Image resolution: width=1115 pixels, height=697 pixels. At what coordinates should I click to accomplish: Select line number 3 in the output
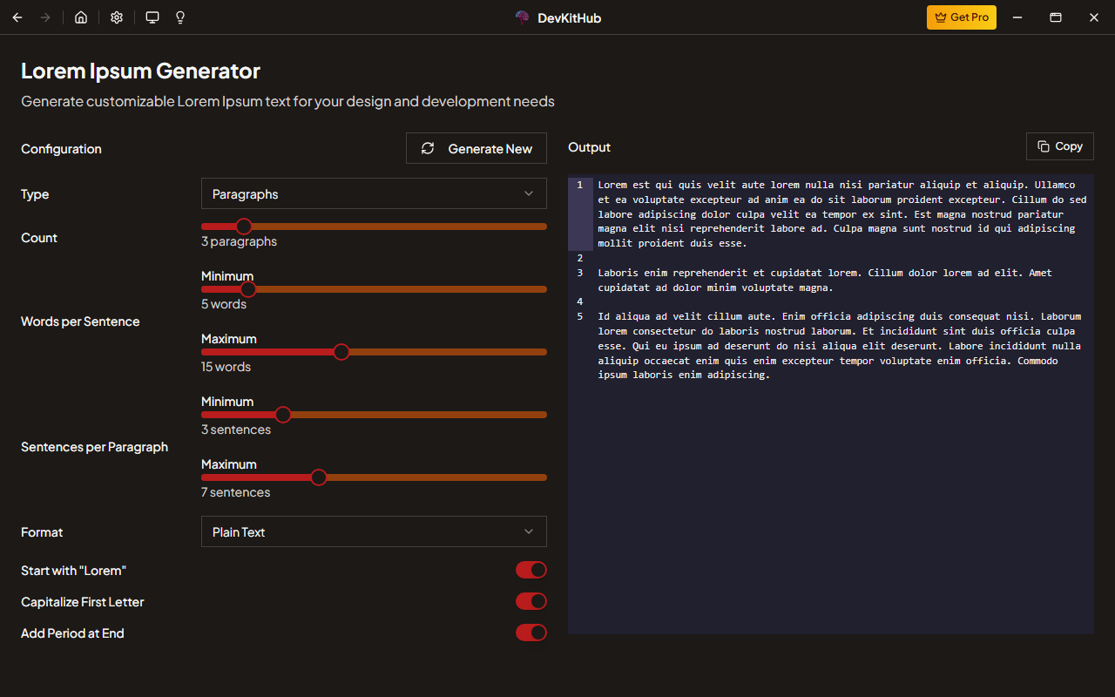[x=579, y=273]
